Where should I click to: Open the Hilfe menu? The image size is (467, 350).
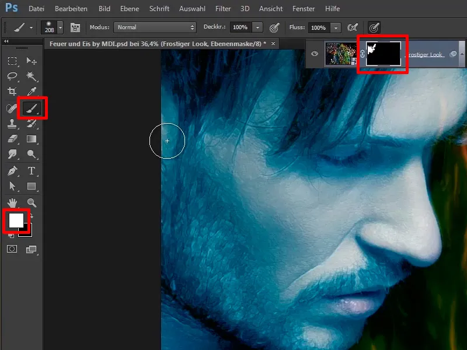332,9
